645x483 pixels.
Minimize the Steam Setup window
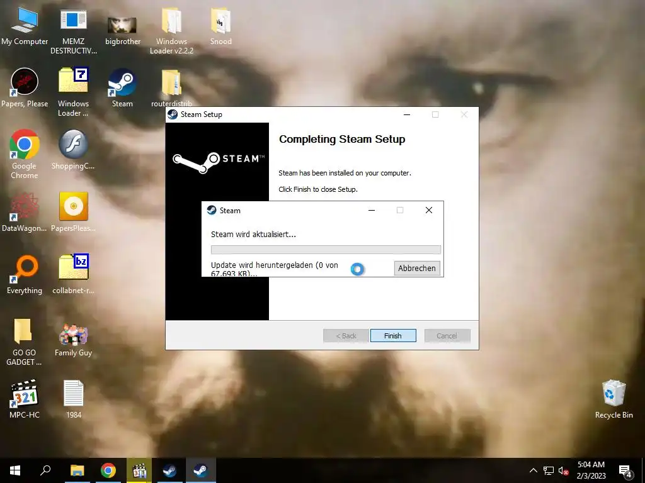(x=407, y=114)
